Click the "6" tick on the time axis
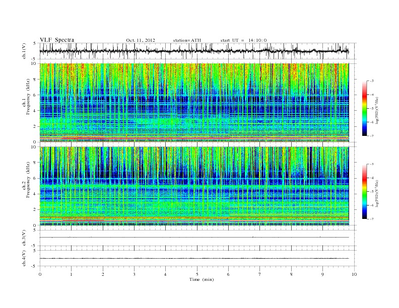The image size is (399, 308). [229, 274]
